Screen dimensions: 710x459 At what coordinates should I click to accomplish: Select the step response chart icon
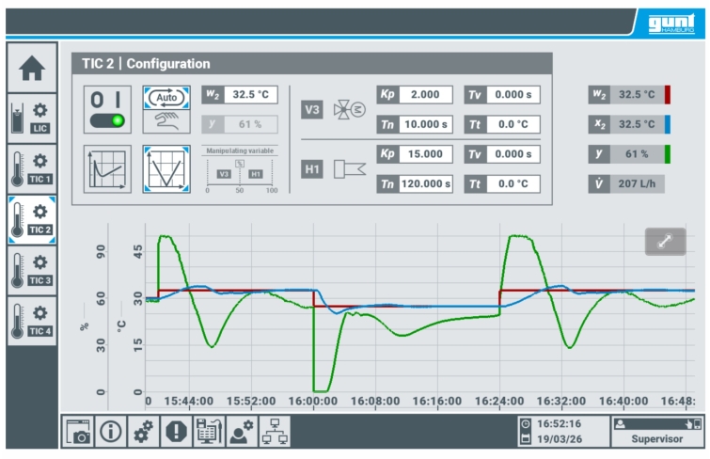[107, 169]
